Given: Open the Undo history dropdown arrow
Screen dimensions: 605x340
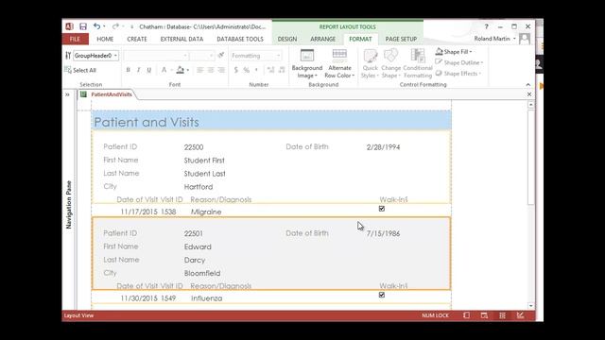Looking at the screenshot, I should click(x=104, y=26).
